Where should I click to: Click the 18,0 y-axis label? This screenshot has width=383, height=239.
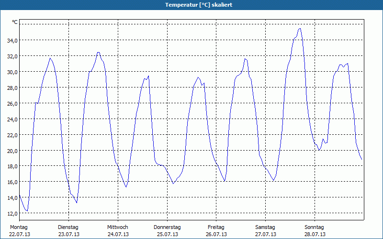(x=12, y=166)
